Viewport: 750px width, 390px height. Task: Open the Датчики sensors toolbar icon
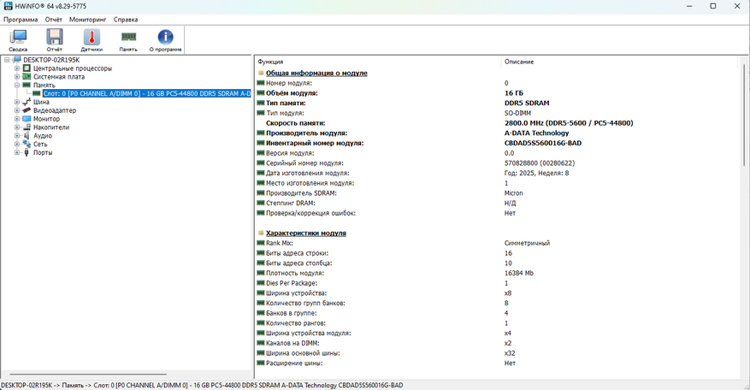92,37
